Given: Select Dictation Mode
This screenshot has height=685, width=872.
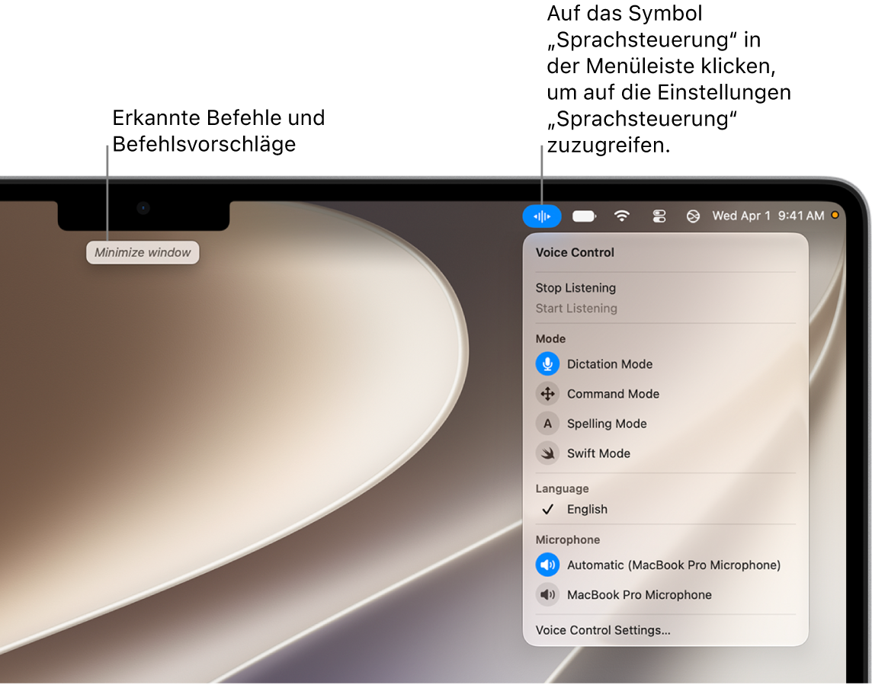Looking at the screenshot, I should coord(665,364).
